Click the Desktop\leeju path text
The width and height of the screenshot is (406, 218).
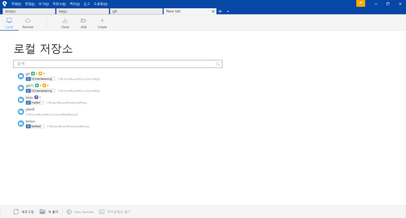click(67, 103)
